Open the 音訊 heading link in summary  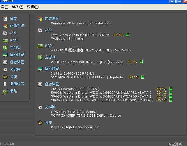point(48,122)
